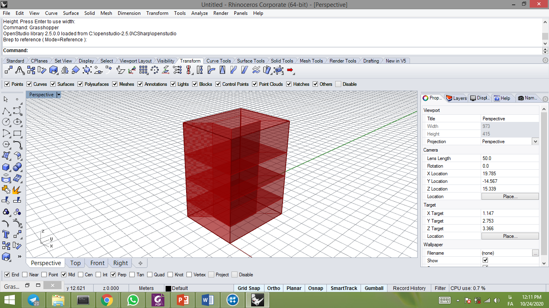Select the Bend transform tool

211,71
